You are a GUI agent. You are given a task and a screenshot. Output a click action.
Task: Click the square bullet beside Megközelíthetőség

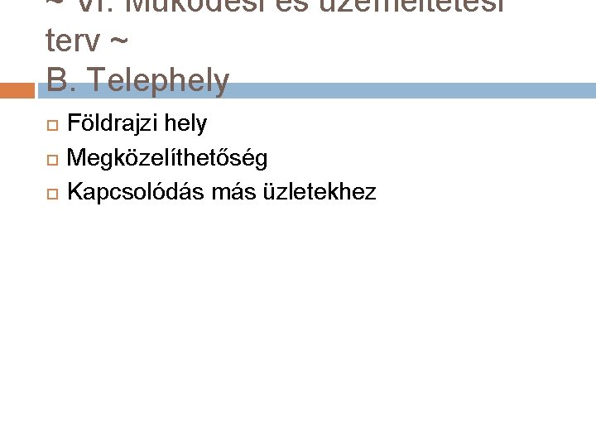52,160
